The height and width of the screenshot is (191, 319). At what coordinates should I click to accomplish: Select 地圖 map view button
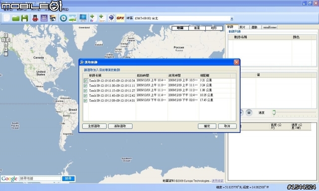coord(180,28)
